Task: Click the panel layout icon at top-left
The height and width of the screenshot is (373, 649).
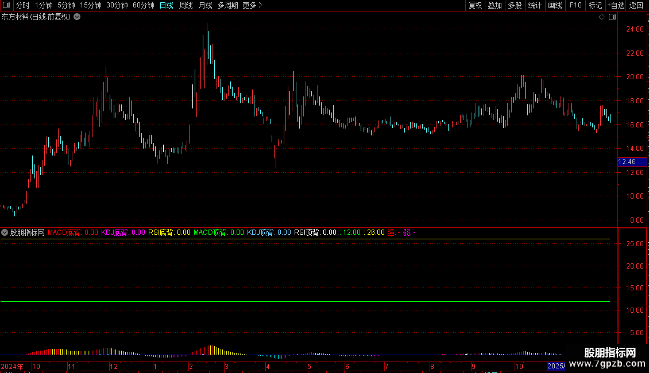Action: [6, 5]
